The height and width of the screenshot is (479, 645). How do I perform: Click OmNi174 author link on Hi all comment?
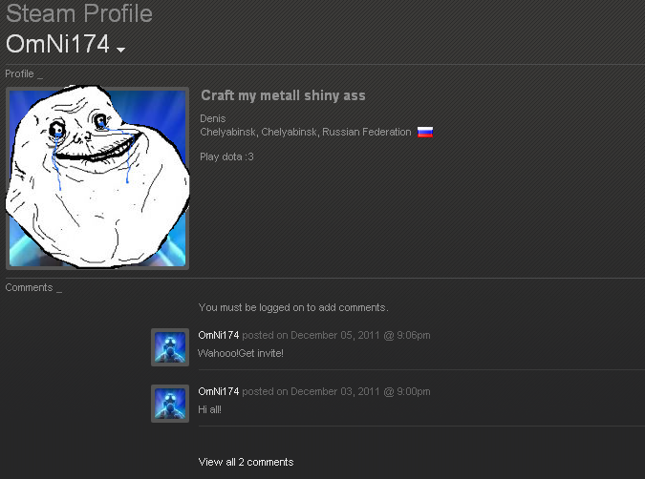[x=219, y=391]
